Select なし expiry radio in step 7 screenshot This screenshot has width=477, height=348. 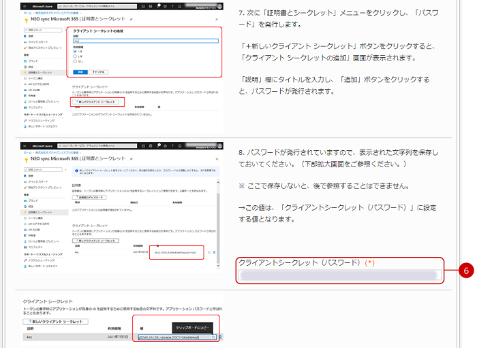pos(75,61)
